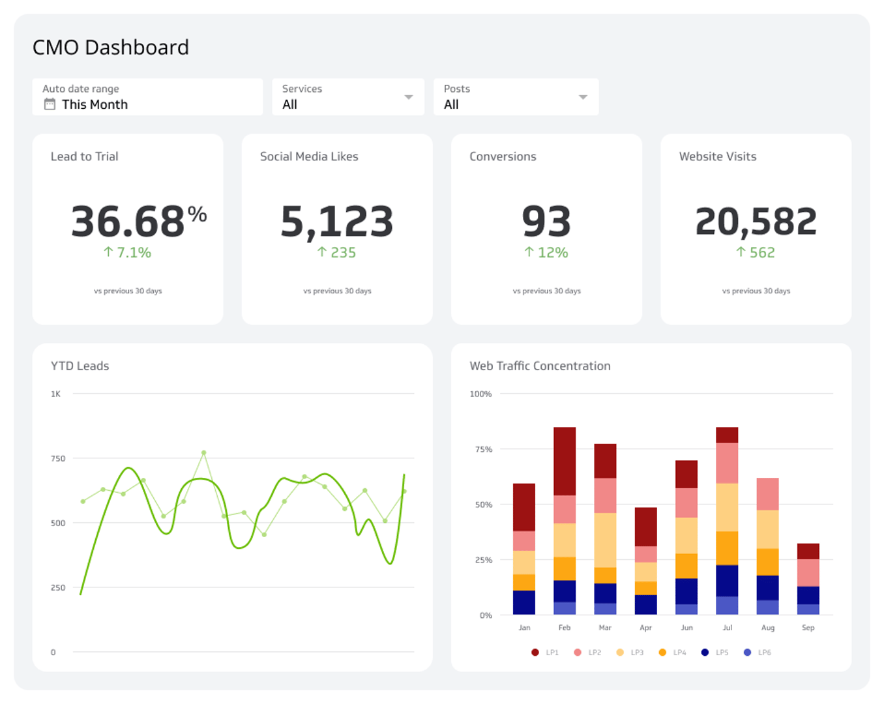Click the 20,582 visits value
This screenshot has height=704, width=884.
[x=756, y=221]
